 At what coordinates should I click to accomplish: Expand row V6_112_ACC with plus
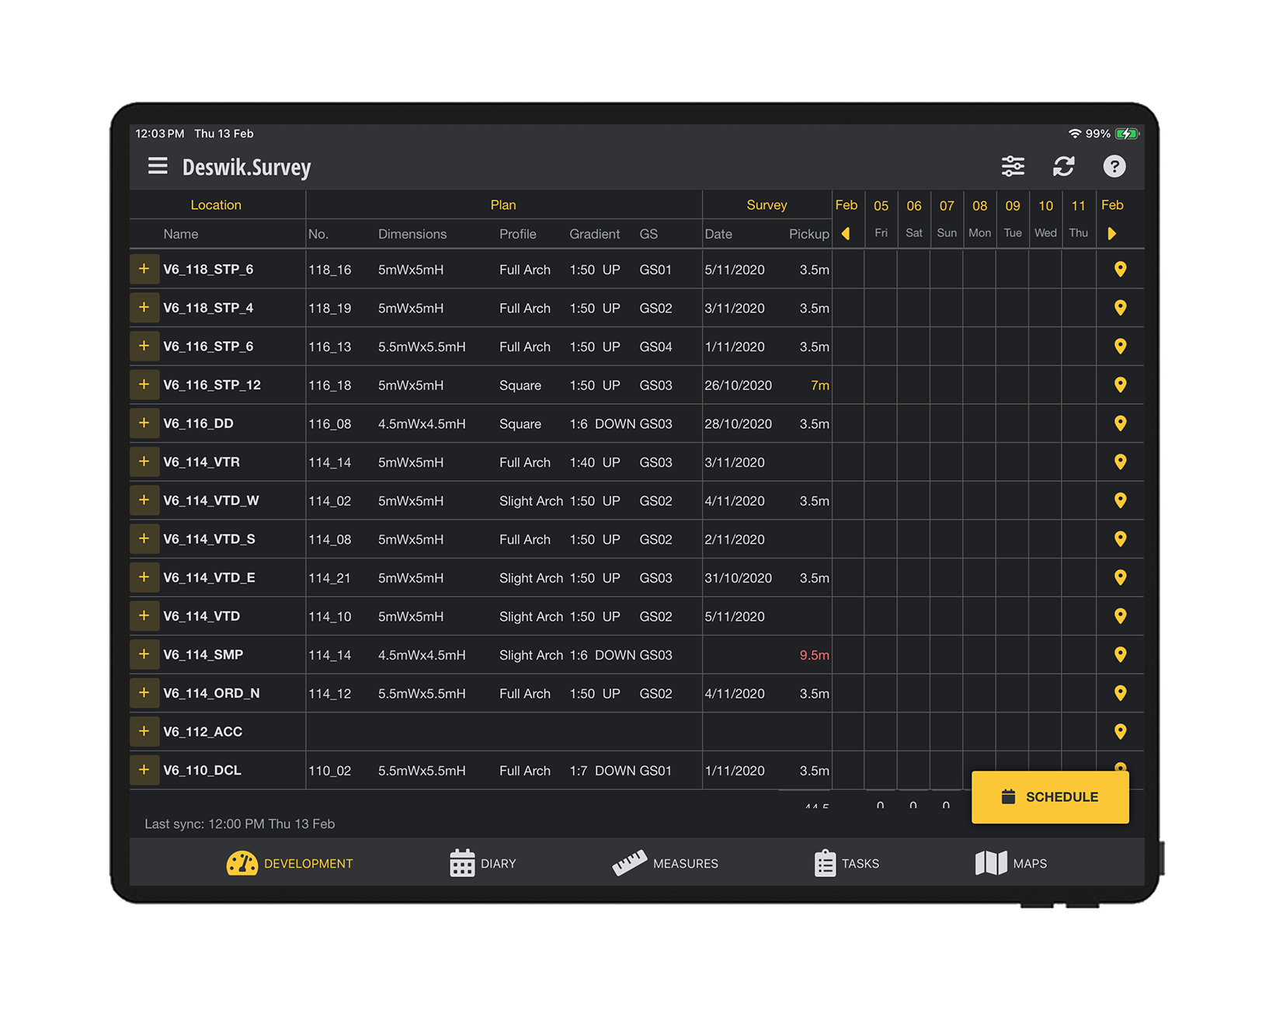[x=144, y=731]
